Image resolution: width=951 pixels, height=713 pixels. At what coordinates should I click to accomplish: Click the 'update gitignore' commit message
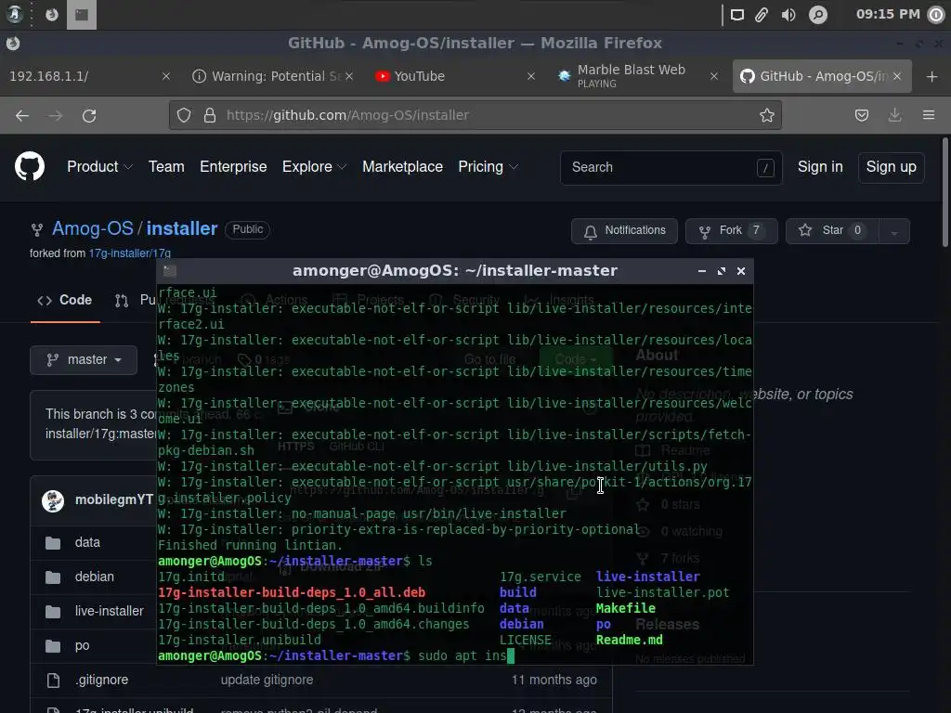tap(267, 681)
